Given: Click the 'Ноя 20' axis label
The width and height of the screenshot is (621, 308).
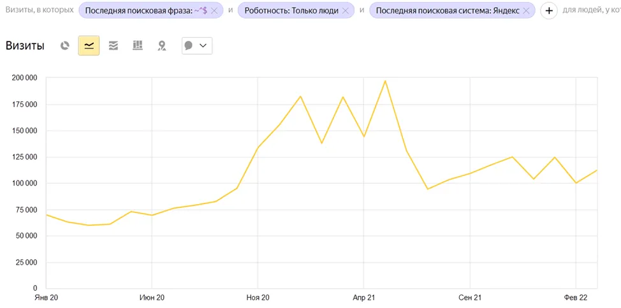Looking at the screenshot, I should point(258,297).
